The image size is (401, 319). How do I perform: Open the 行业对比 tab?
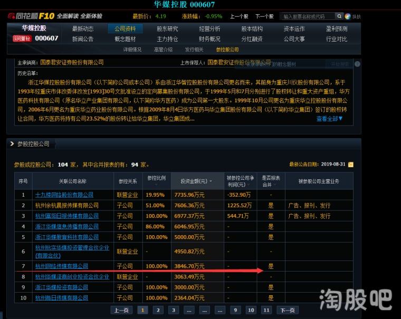337,39
